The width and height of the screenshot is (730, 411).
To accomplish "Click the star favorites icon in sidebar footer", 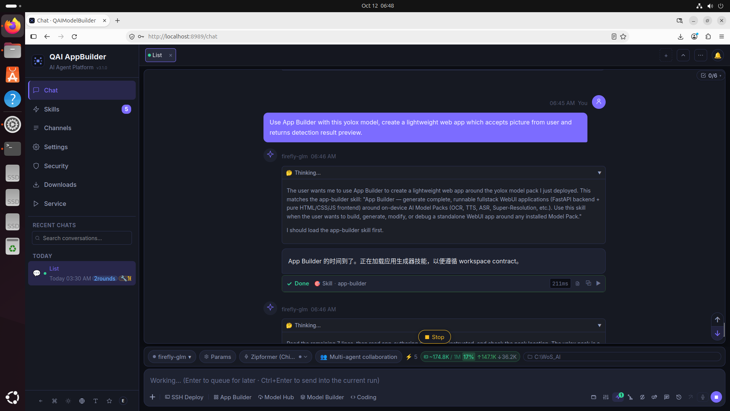I will [x=109, y=401].
